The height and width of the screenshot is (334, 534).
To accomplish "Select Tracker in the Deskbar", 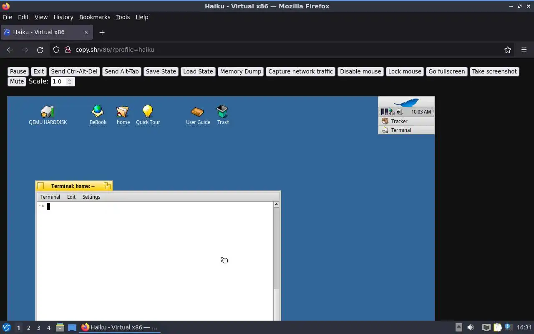I will click(406, 121).
